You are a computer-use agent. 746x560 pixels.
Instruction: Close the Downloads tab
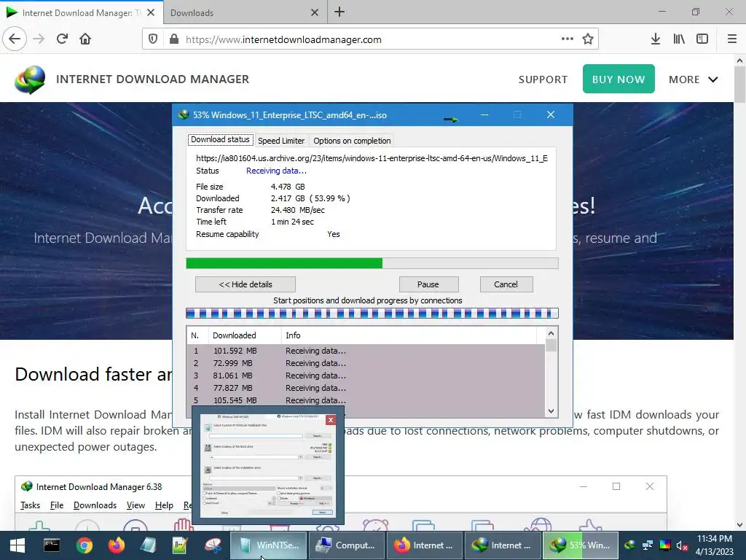click(315, 13)
